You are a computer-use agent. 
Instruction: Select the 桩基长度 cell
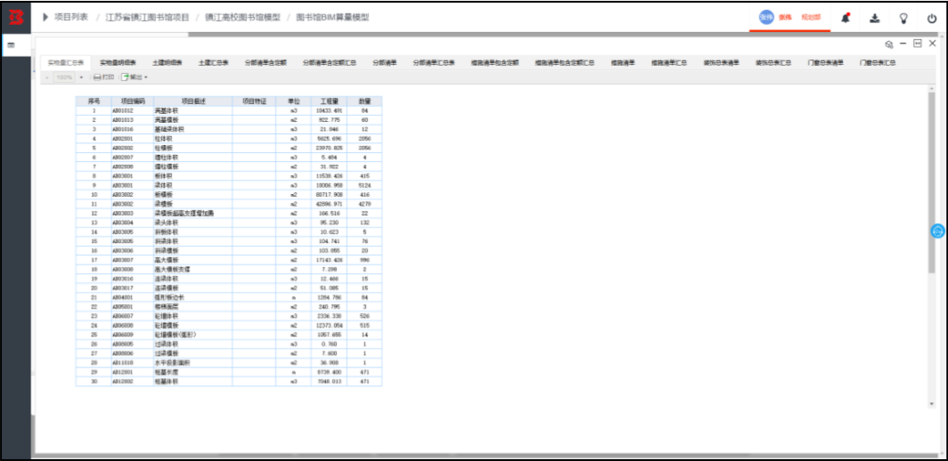[x=192, y=372]
